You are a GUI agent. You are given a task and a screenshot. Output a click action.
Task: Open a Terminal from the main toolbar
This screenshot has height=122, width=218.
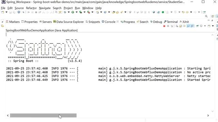pos(19,12)
